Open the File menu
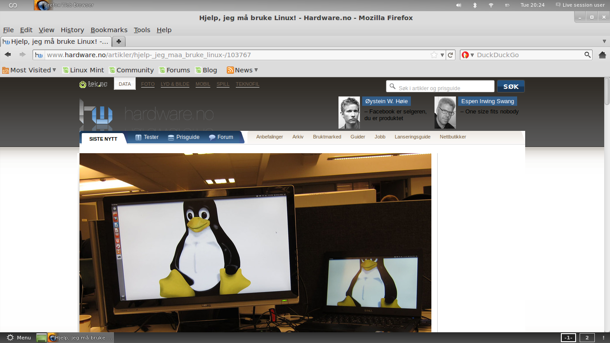Image resolution: width=610 pixels, height=343 pixels. pos(8,30)
